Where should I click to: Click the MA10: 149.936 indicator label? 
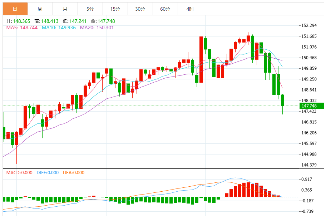pos(59,28)
